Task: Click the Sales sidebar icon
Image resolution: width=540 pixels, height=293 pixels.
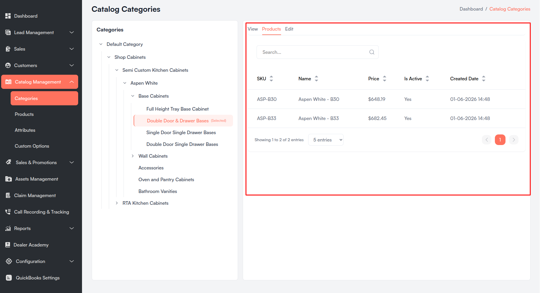Action: point(8,49)
